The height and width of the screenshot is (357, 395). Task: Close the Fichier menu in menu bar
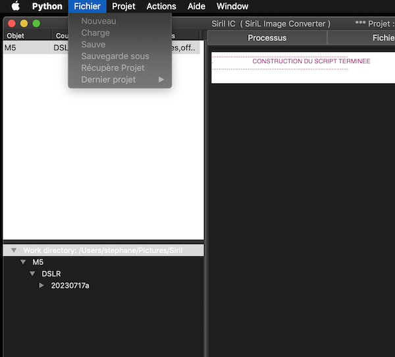87,7
